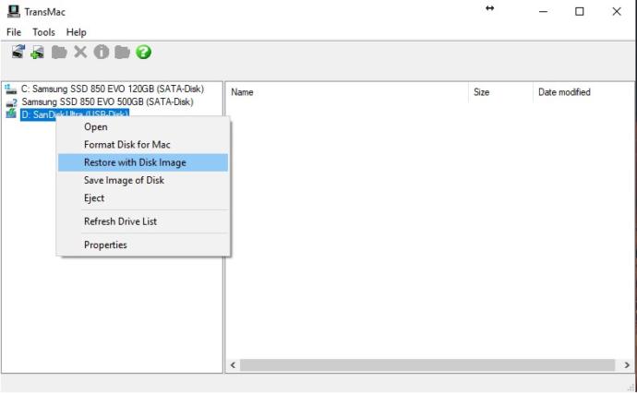The height and width of the screenshot is (393, 637).
Task: Select Format Disk for Mac
Action: 143,145
